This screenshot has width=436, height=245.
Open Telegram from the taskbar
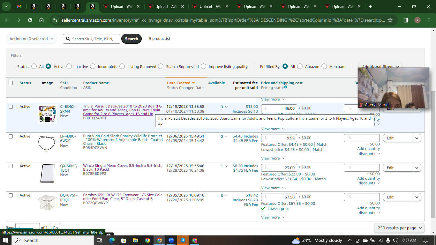(183, 240)
